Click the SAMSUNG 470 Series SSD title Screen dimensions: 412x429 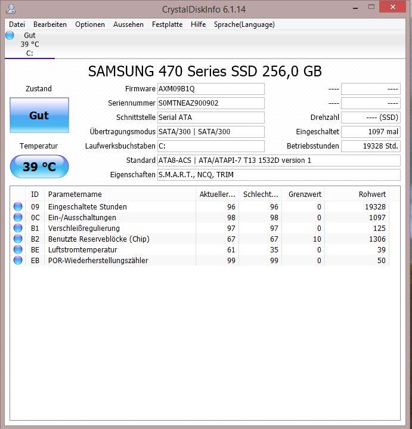click(205, 71)
